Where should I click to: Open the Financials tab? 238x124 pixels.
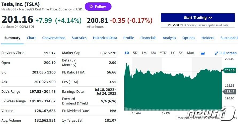[x=148, y=38]
